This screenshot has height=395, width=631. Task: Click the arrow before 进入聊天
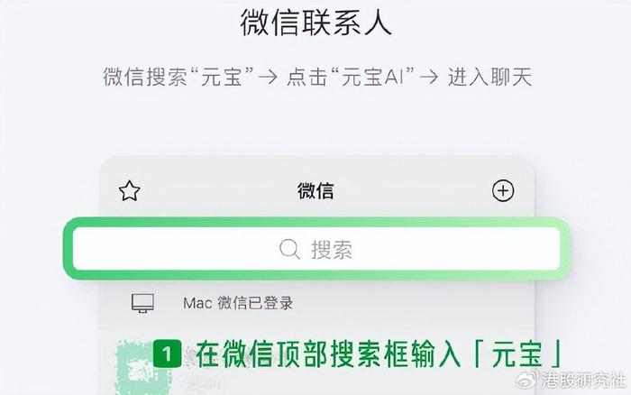[x=428, y=77]
